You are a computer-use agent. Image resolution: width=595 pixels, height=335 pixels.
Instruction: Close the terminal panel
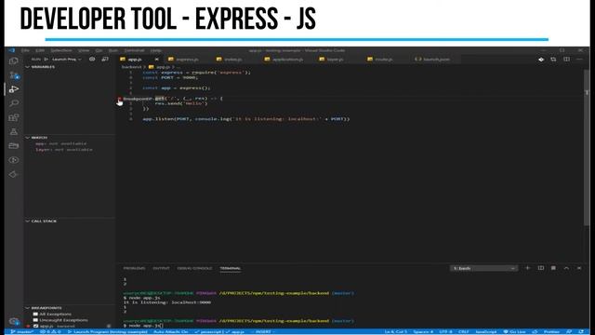(x=579, y=268)
